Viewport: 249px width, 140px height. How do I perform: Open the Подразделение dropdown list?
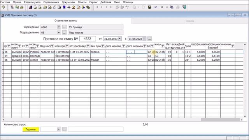coord(59,33)
